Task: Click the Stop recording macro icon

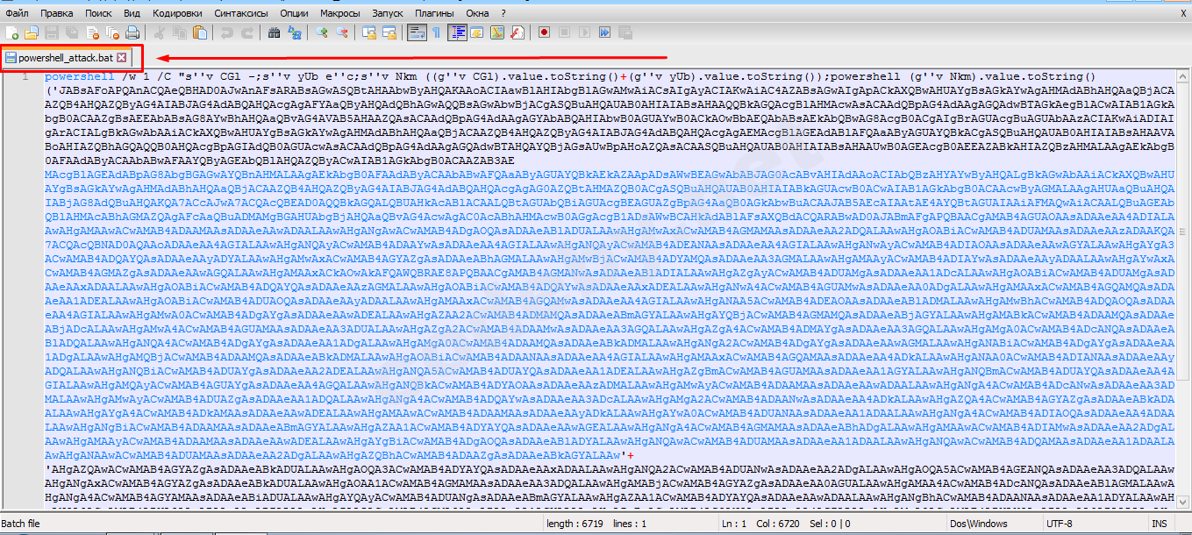Action: tap(564, 32)
